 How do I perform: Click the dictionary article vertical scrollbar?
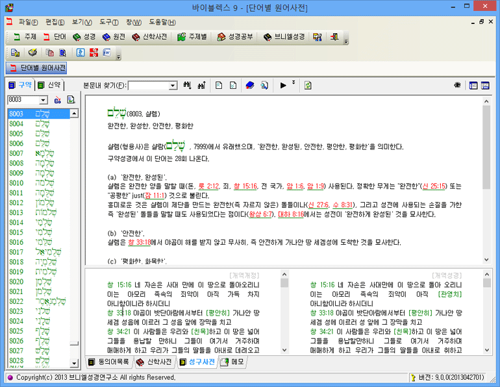486,181
